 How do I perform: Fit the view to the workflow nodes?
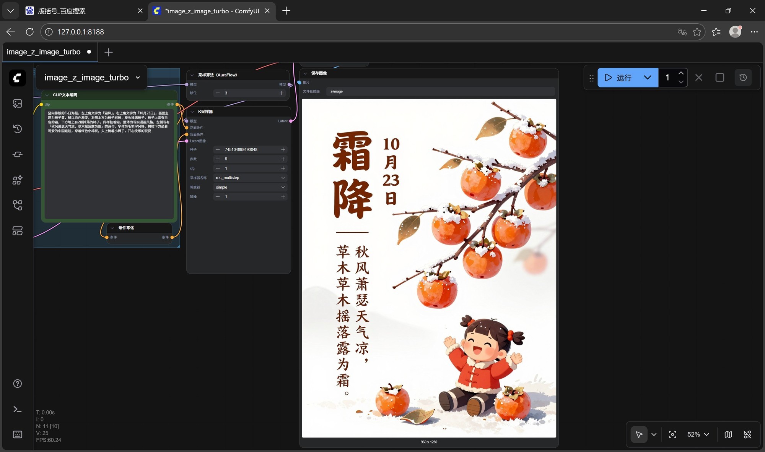pos(672,434)
